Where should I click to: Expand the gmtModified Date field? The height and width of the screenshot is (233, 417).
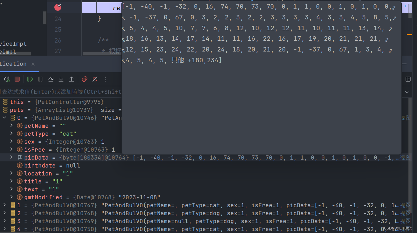[x=12, y=197]
